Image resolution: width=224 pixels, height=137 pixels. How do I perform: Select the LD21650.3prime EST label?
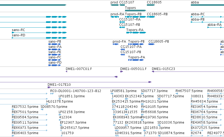point(157,128)
